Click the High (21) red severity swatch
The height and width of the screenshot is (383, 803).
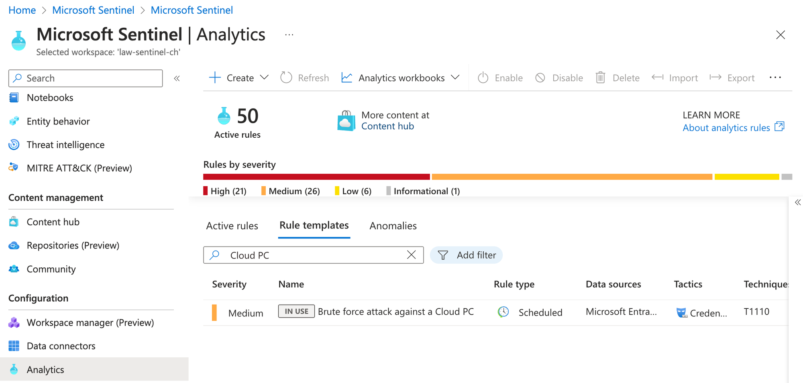[x=206, y=191]
